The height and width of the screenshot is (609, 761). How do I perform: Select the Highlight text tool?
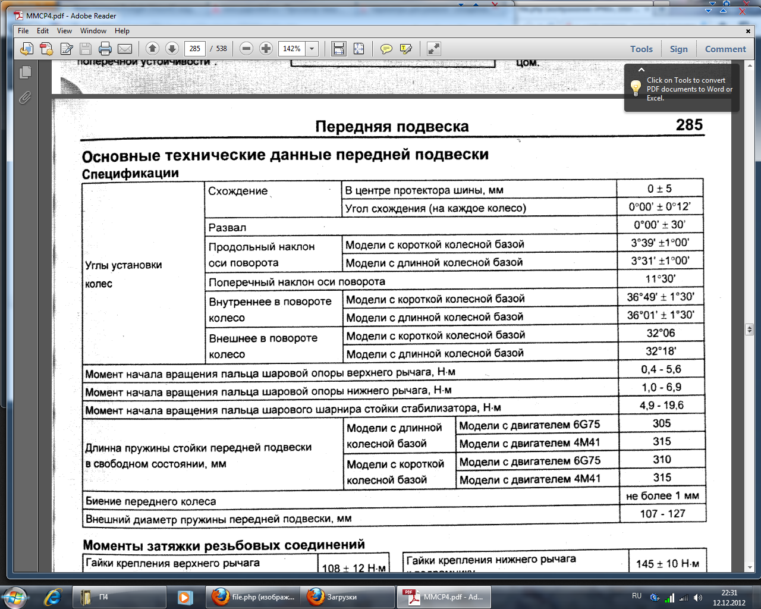tap(406, 49)
